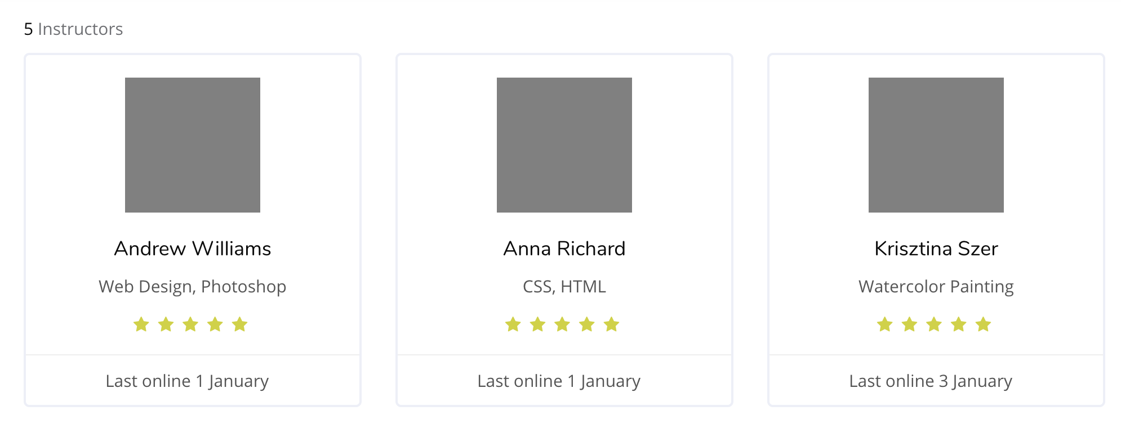Select the CSS, HTML skills text
Image resolution: width=1121 pixels, height=433 pixels.
point(564,287)
